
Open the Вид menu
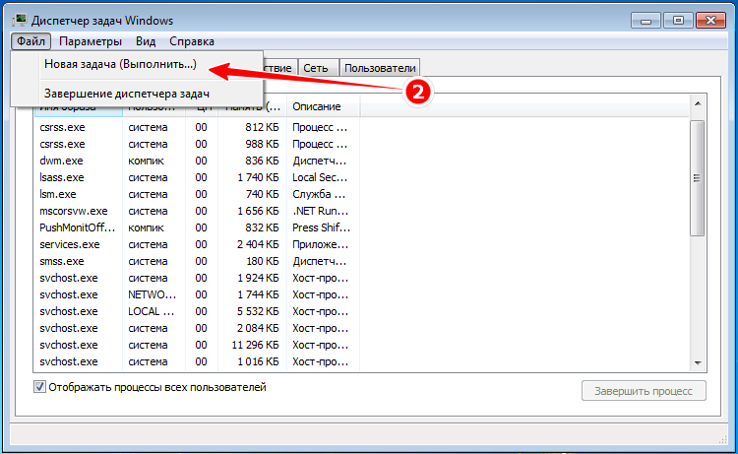pyautogui.click(x=146, y=41)
